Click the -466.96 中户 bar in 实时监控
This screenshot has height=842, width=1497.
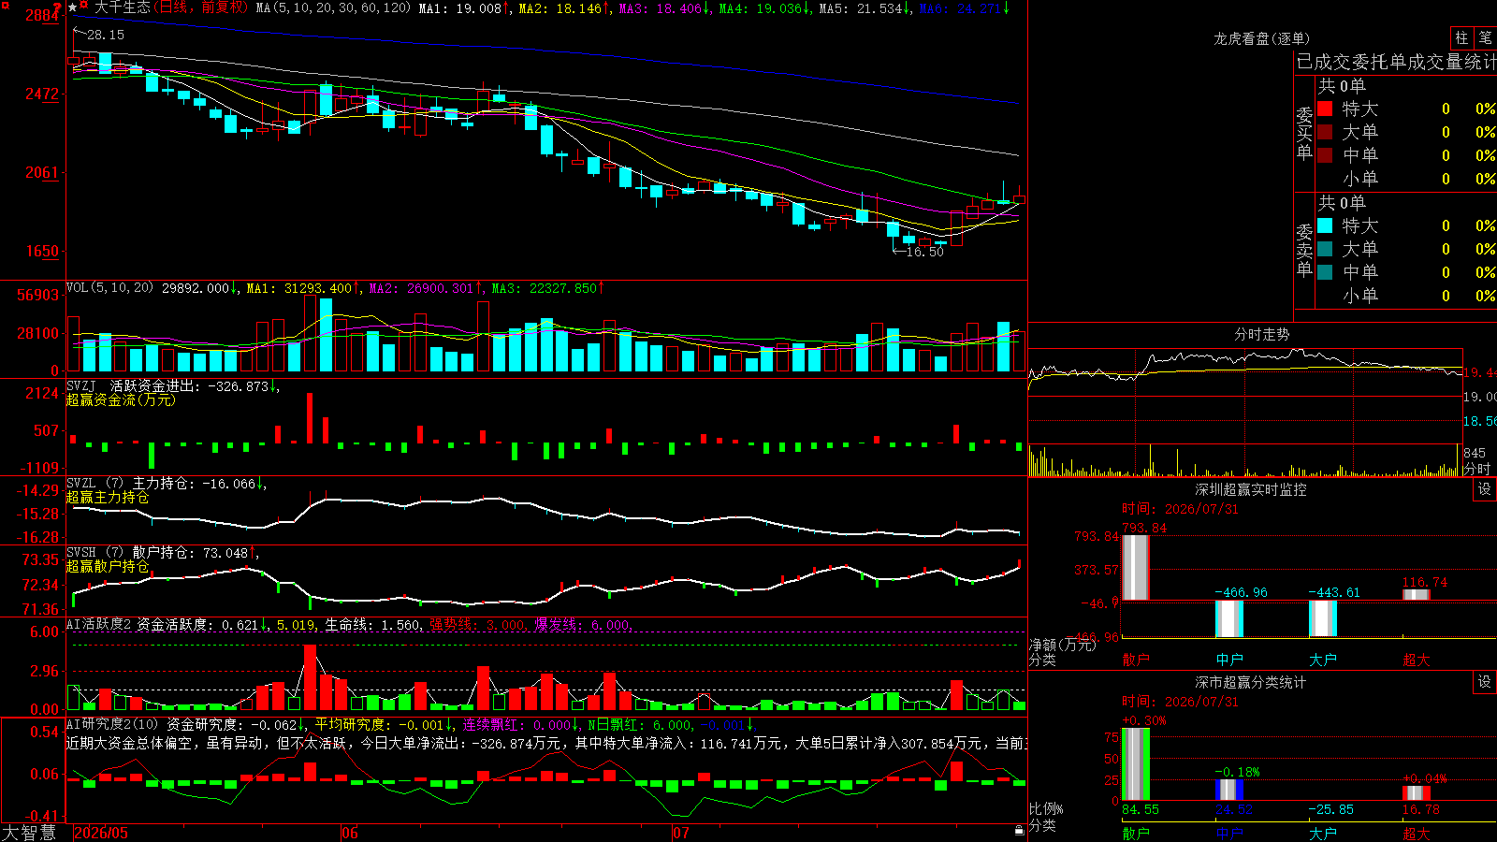[x=1228, y=618]
